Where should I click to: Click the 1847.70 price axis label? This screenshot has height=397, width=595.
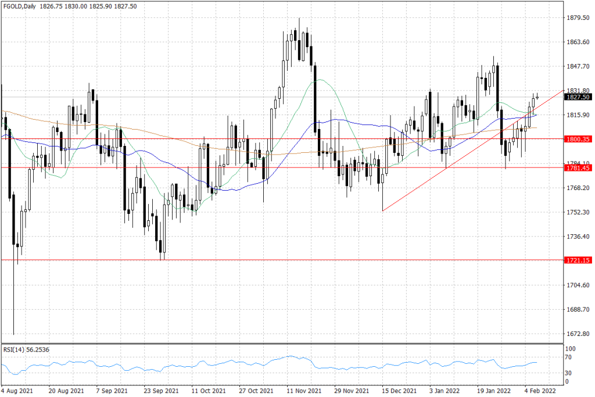click(x=578, y=67)
